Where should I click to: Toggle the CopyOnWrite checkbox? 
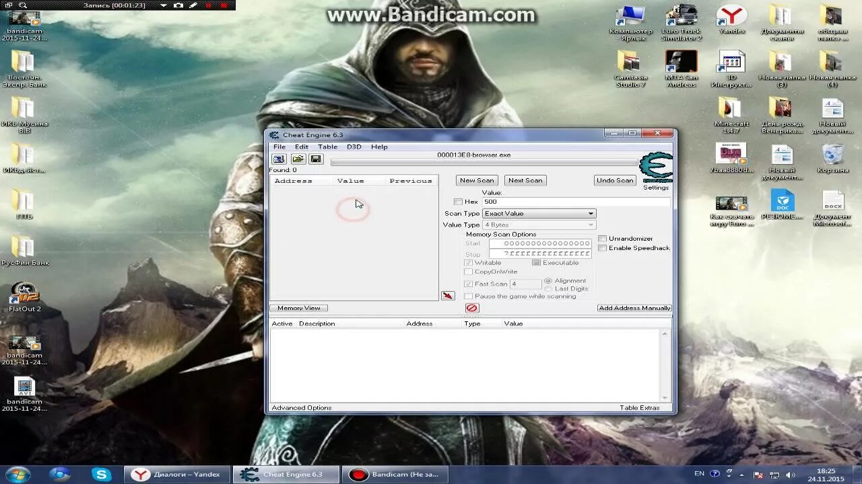[x=469, y=272]
